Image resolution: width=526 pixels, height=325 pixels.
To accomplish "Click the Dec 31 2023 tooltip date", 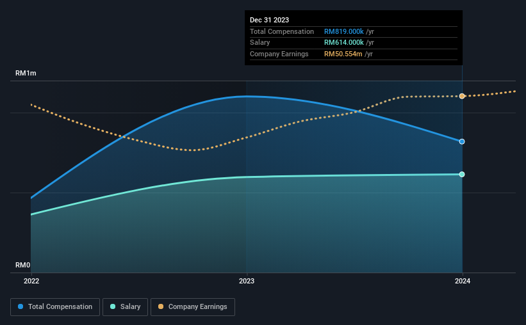I will (x=269, y=20).
